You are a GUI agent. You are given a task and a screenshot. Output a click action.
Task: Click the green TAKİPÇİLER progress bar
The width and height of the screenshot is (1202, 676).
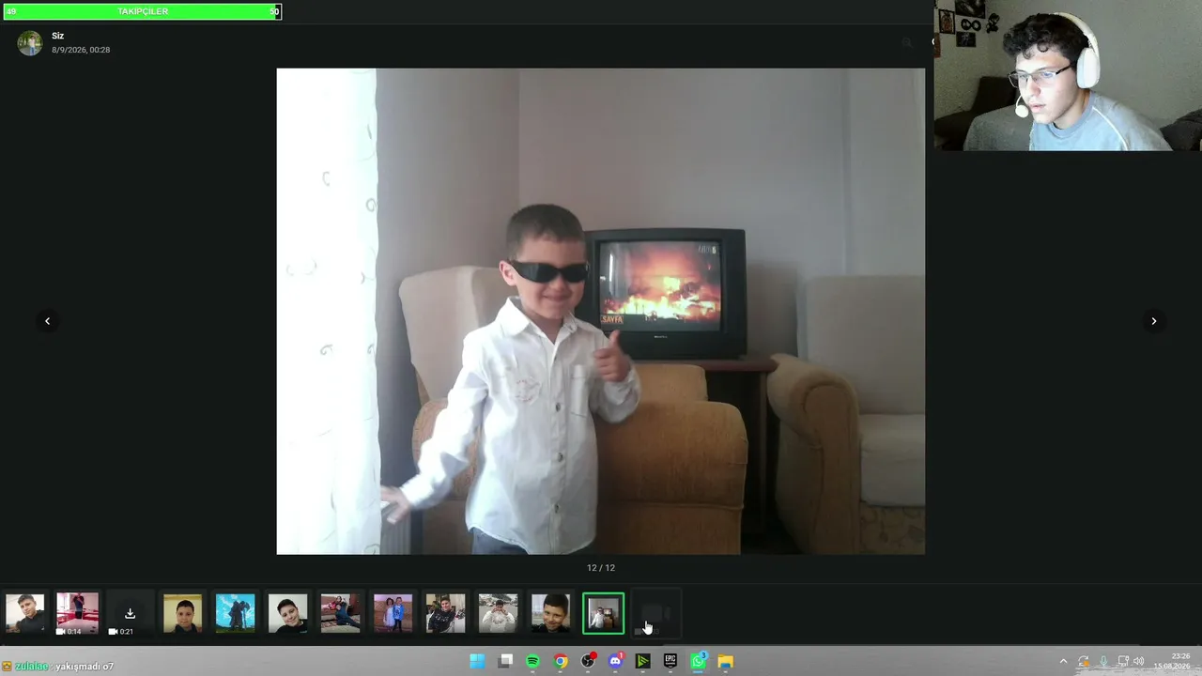(x=141, y=11)
